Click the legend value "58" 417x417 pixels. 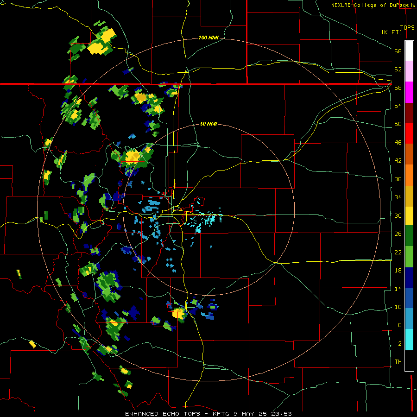(398, 88)
